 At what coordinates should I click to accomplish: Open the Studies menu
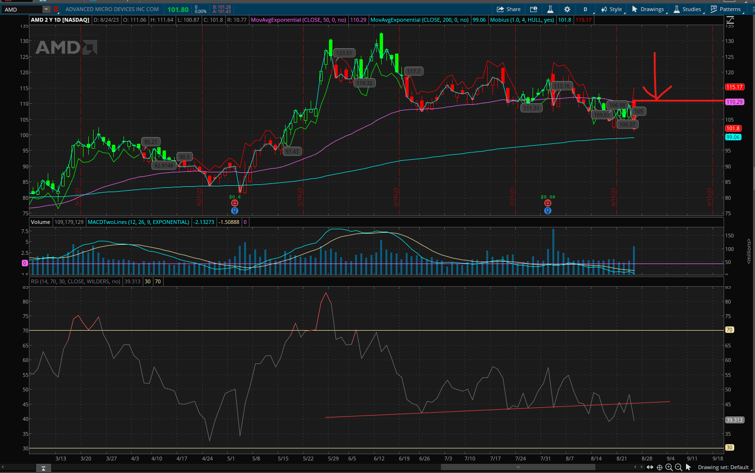687,9
